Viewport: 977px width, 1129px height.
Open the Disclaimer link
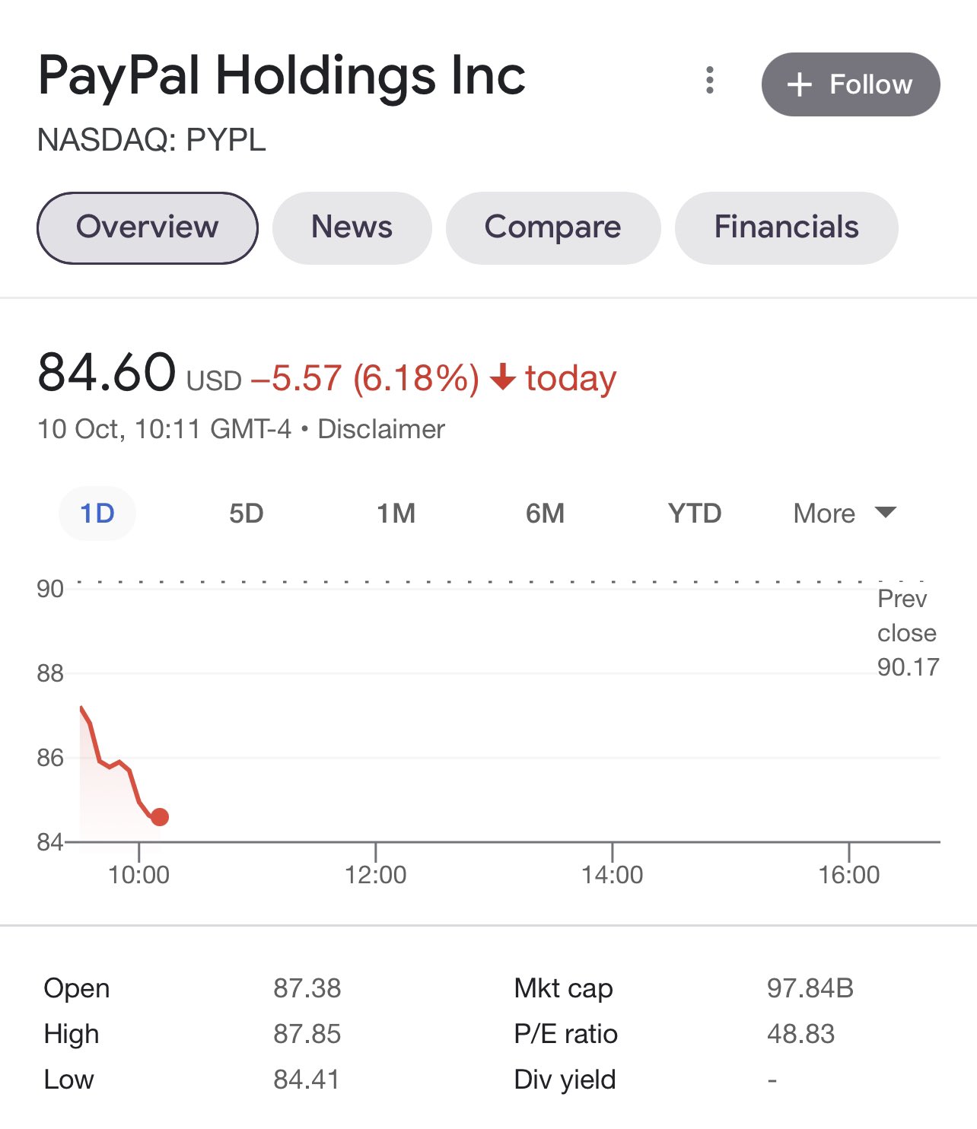click(381, 429)
